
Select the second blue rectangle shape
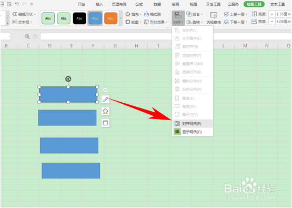click(67, 118)
